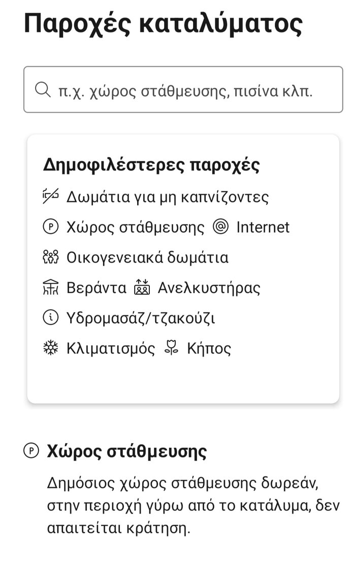351x570 pixels.
Task: Select Δωμάτια για μη καπνίζοντες text
Action: point(167,196)
